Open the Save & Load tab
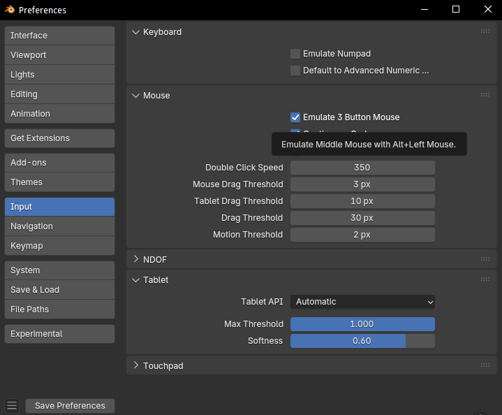Screen dimensions: 502x415 click(x=59, y=290)
